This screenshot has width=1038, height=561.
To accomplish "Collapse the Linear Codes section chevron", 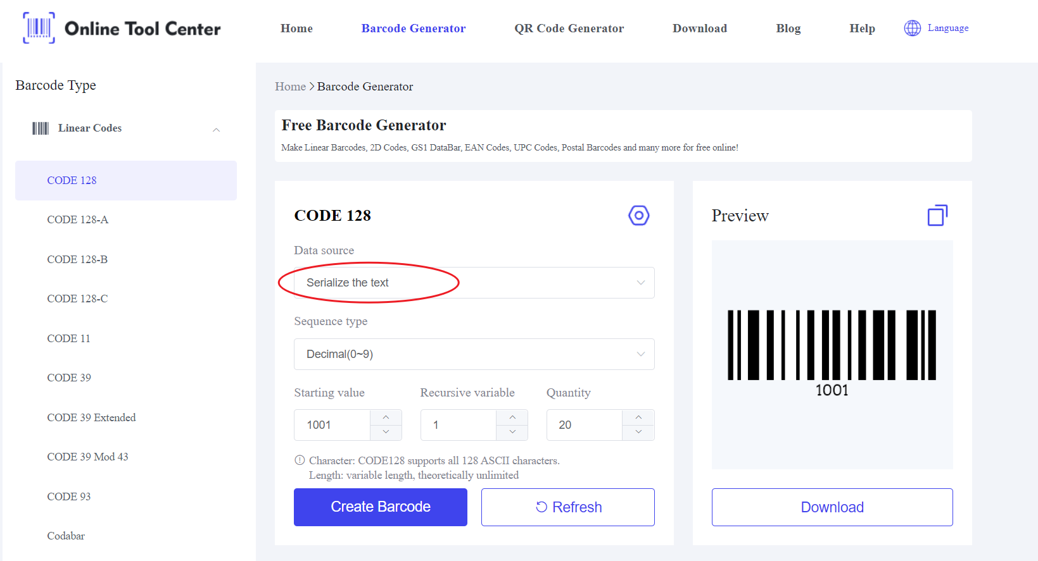I will tap(216, 130).
